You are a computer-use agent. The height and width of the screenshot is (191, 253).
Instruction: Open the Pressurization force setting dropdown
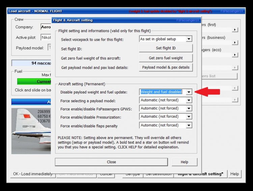189,117
